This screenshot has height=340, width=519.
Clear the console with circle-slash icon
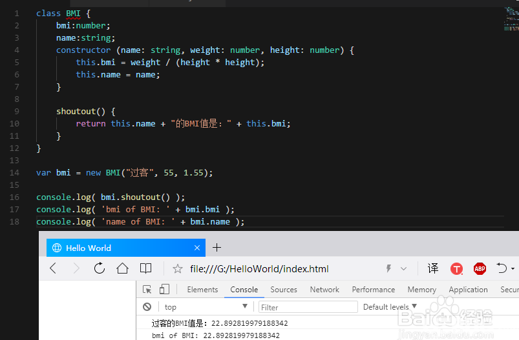[x=147, y=307]
